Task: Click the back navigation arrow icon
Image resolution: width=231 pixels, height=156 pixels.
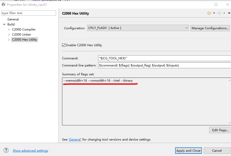Action: pyautogui.click(x=209, y=13)
